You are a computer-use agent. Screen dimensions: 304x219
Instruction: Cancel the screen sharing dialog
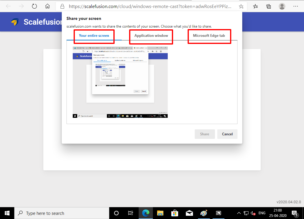coord(227,134)
